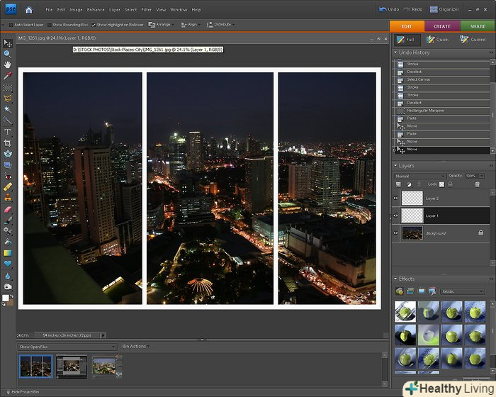Check Show Bounding Box option
Image resolution: width=496 pixels, height=397 pixels.
(x=50, y=24)
